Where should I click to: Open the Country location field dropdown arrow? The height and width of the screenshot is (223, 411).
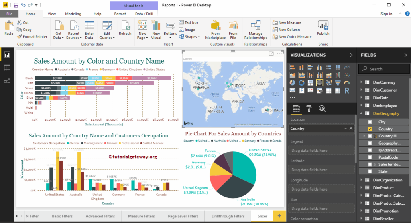(x=346, y=129)
